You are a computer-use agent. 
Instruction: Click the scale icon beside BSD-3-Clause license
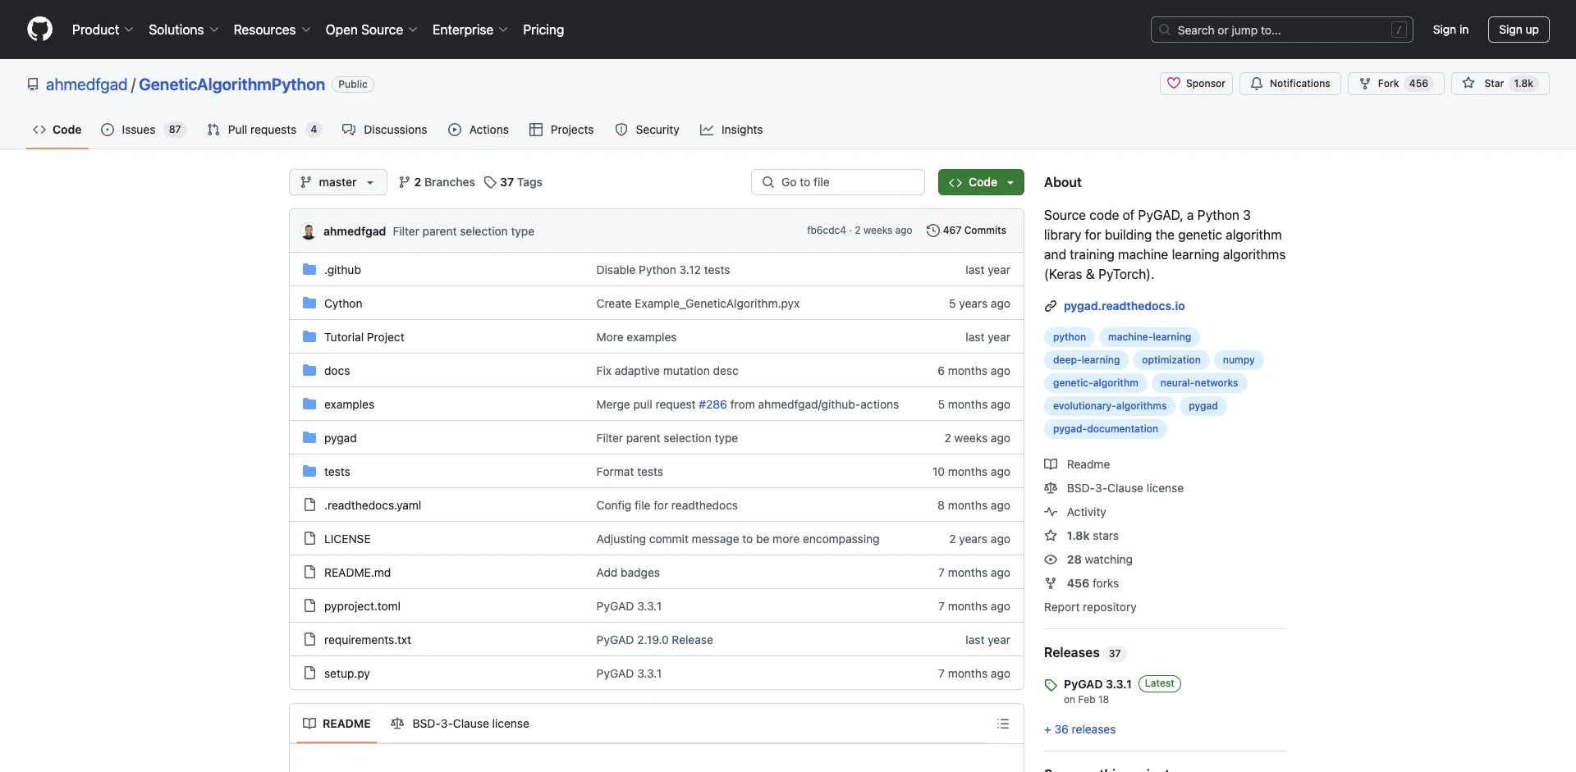(1051, 488)
